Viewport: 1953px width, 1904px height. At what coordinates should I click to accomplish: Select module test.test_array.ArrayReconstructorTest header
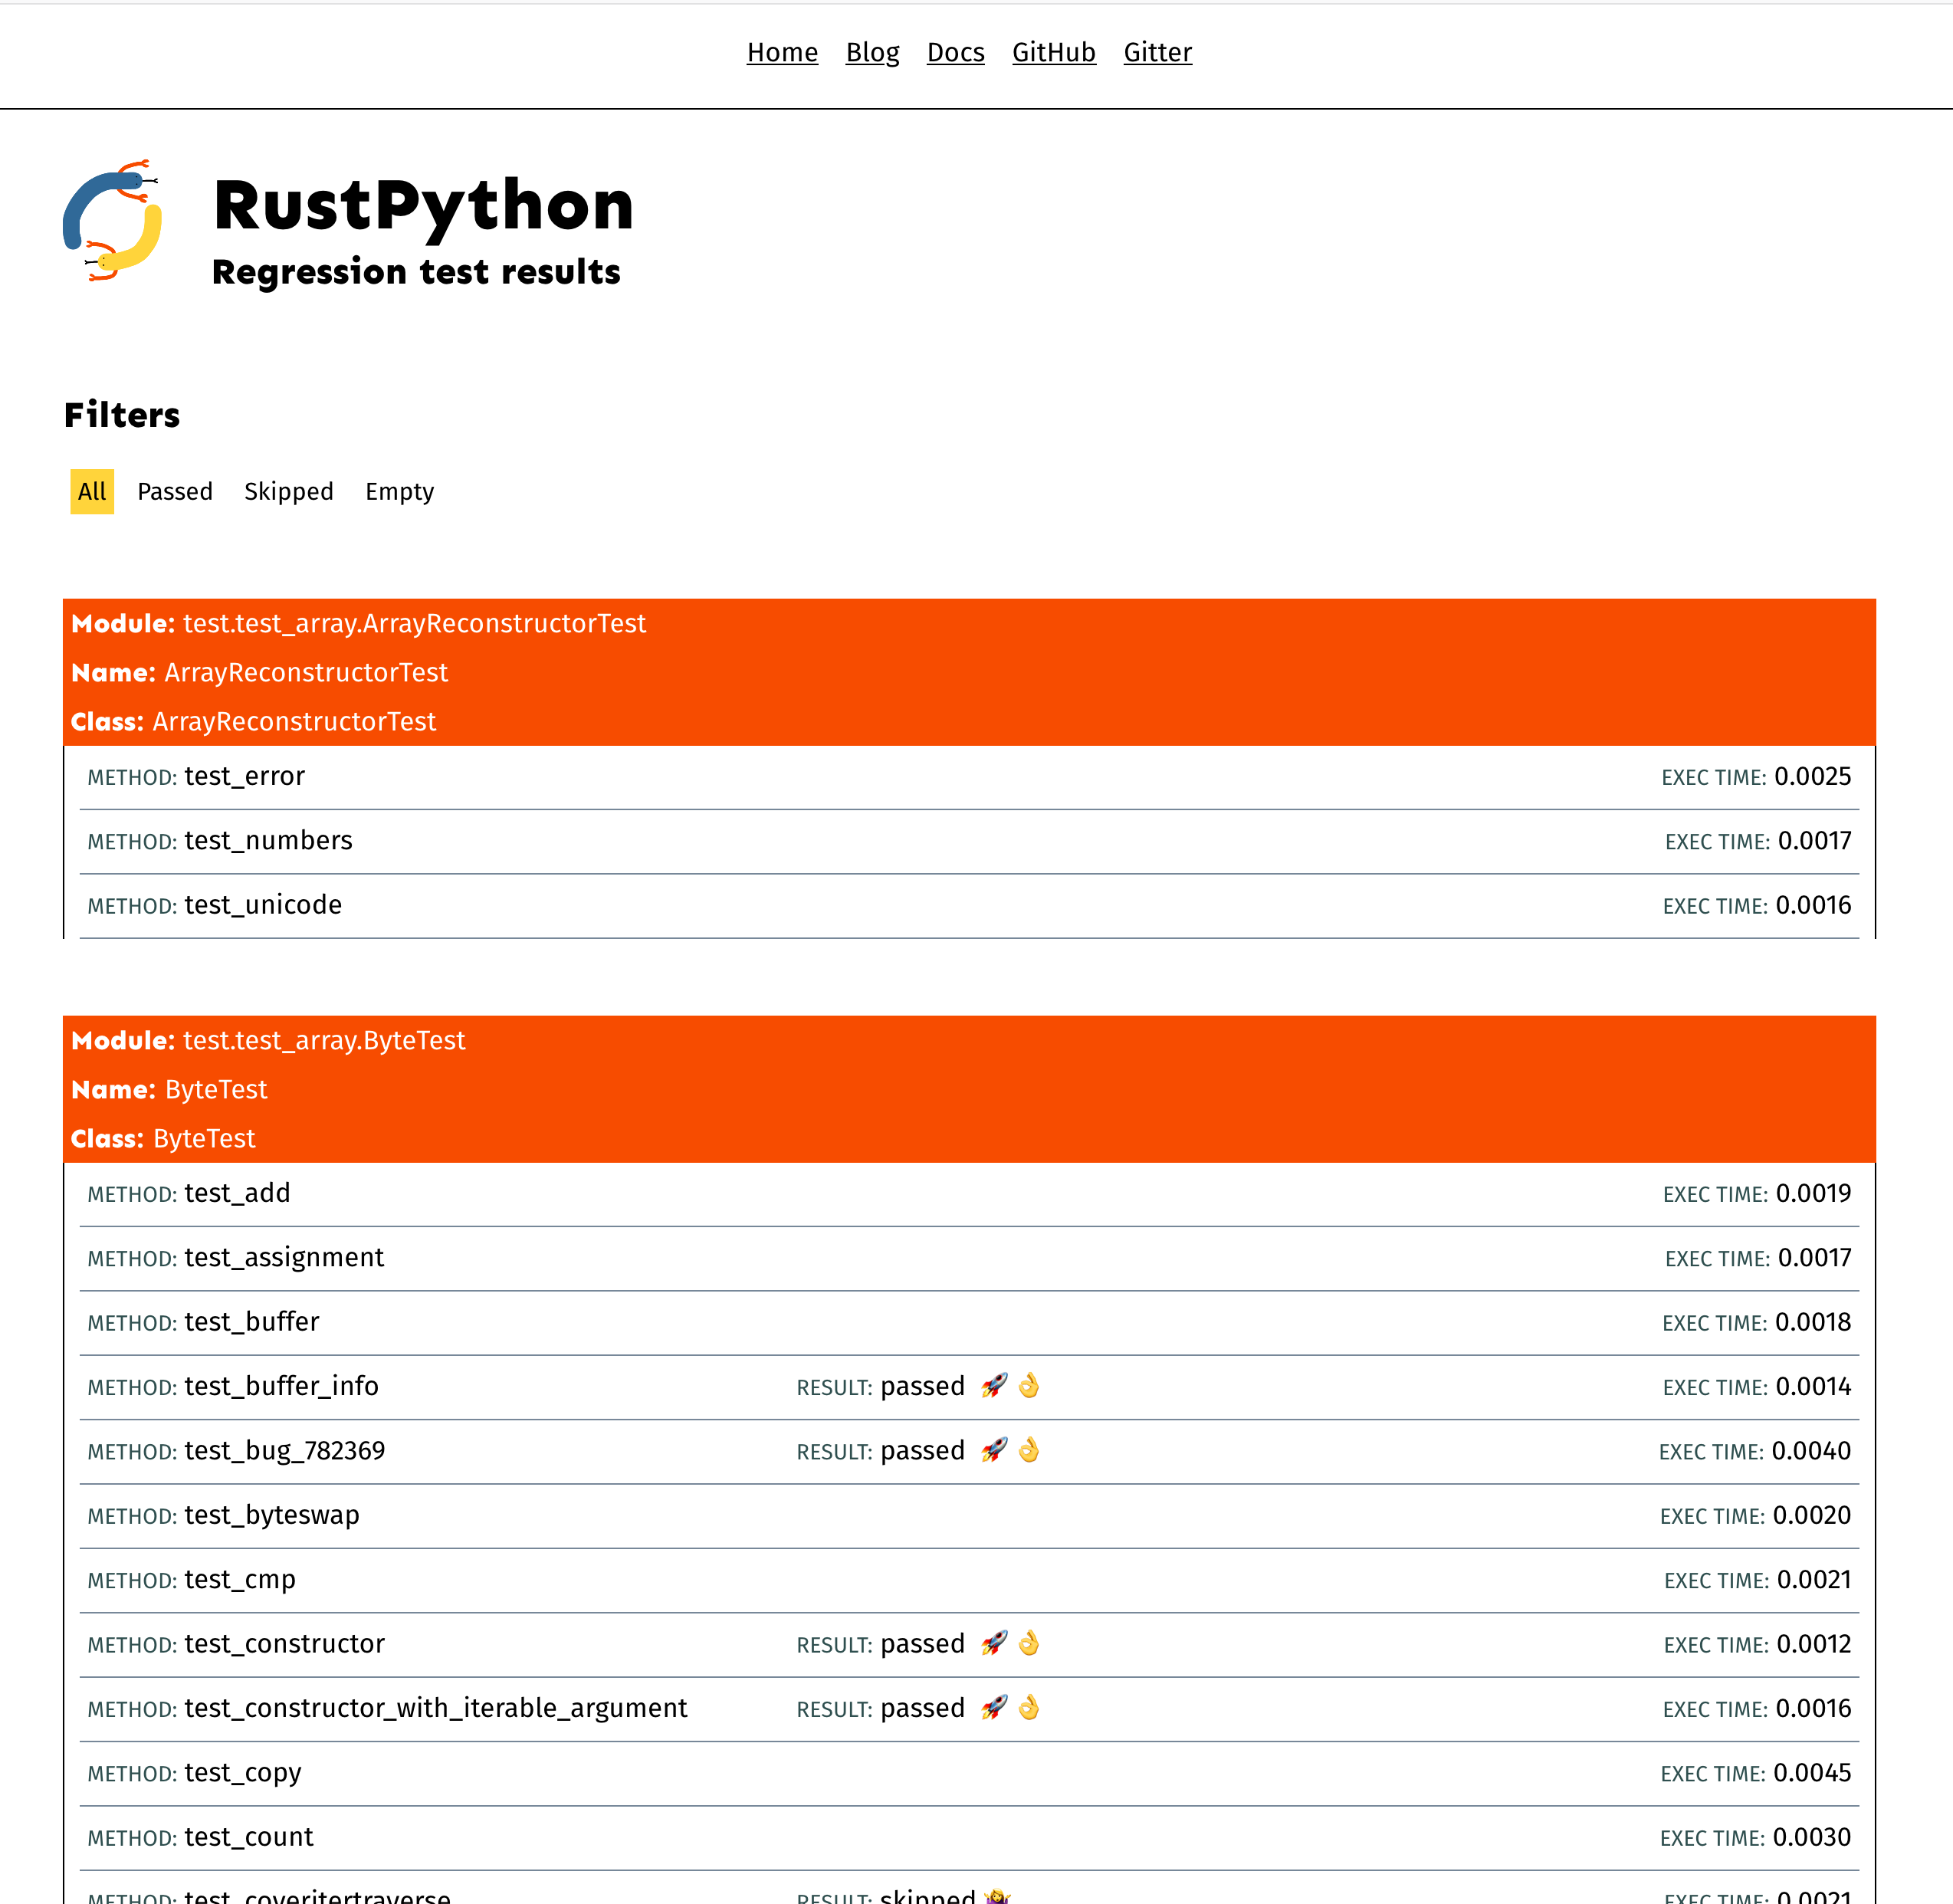point(359,623)
